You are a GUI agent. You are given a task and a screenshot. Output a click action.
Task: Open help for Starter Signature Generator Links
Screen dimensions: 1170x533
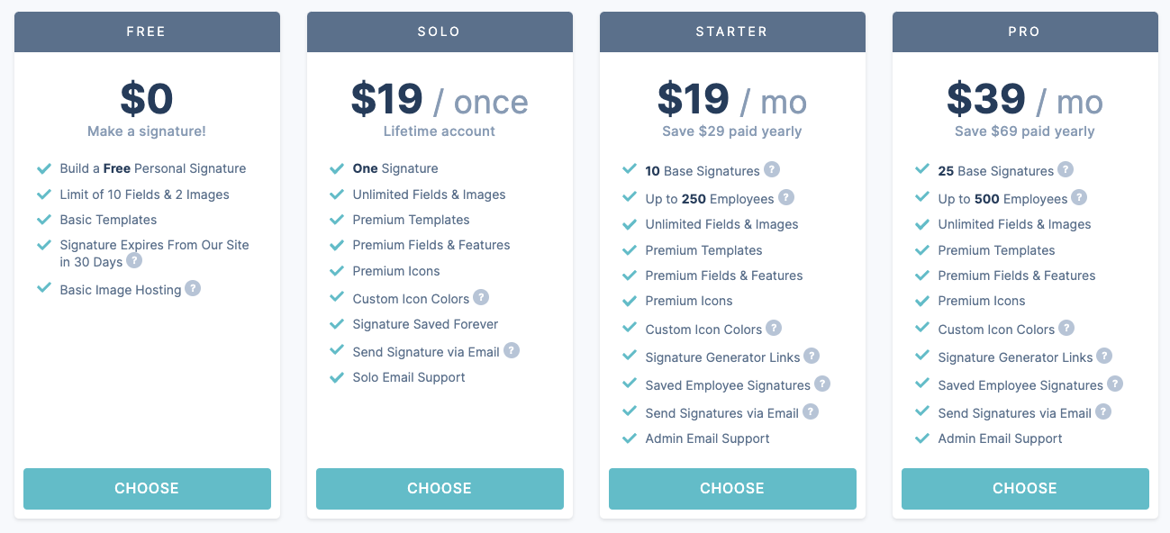[x=812, y=356]
